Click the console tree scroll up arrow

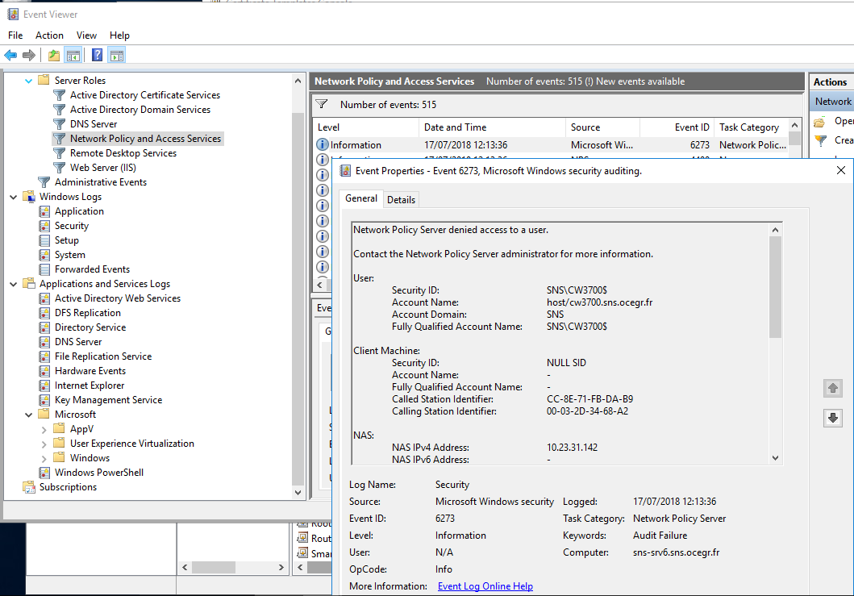(298, 81)
